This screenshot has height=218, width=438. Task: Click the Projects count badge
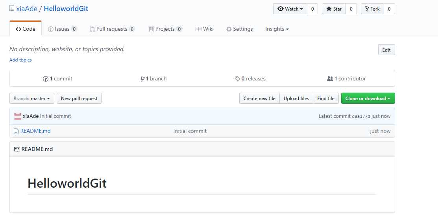[179, 29]
